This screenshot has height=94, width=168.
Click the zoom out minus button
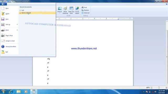(151, 88)
